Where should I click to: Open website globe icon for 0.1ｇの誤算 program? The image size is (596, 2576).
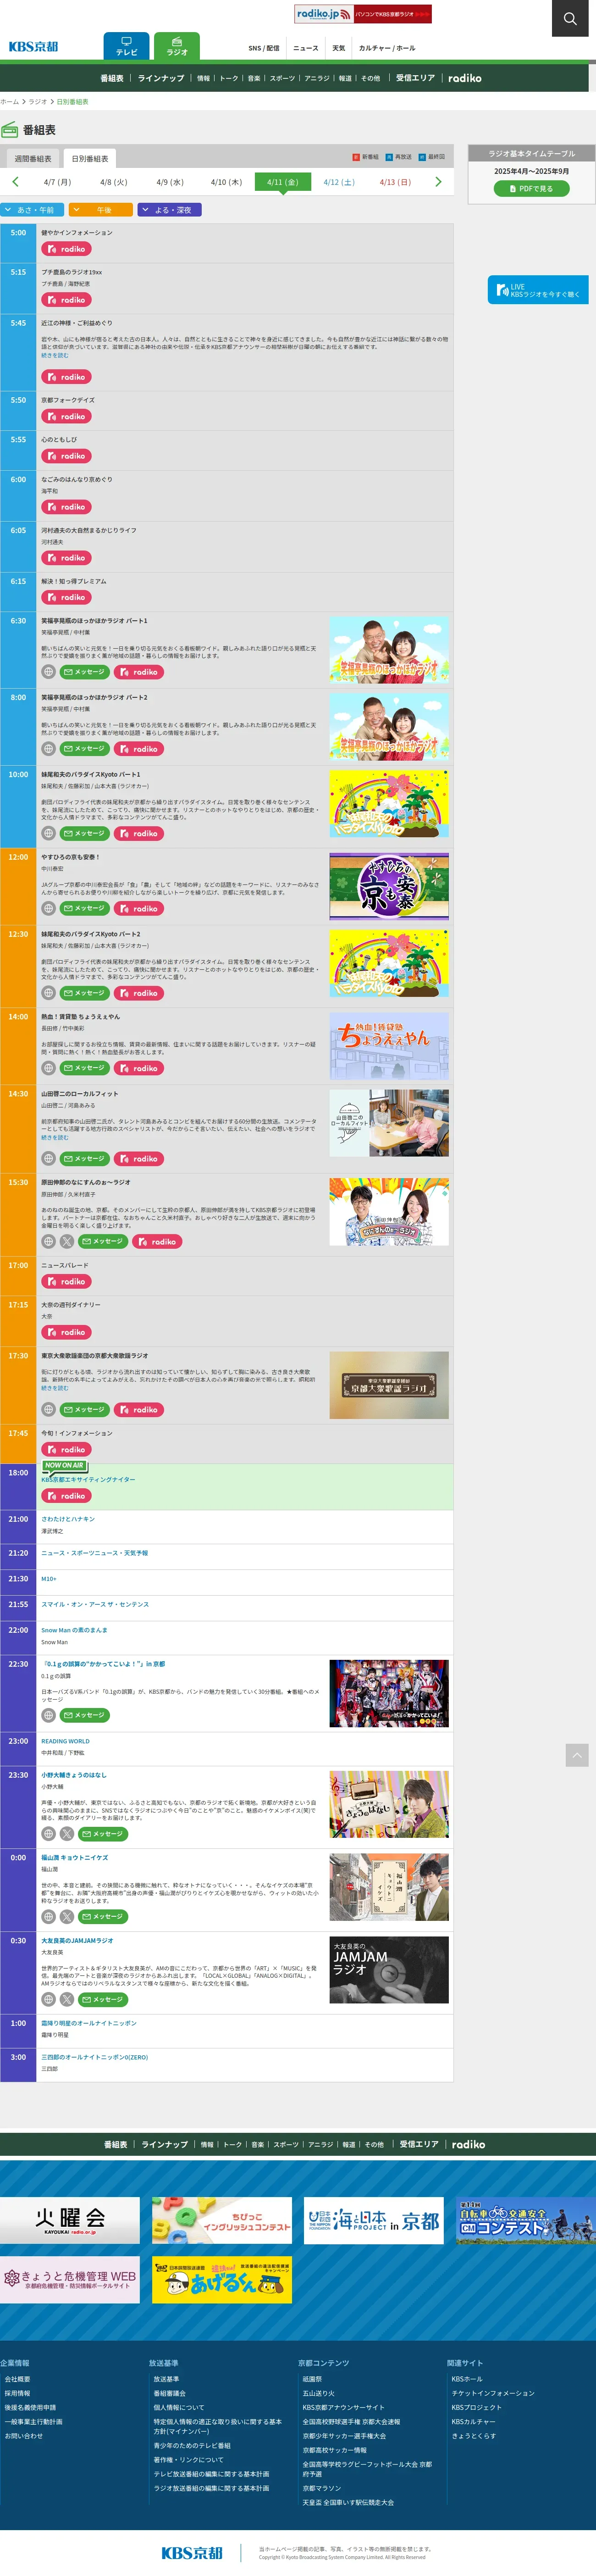48,1715
